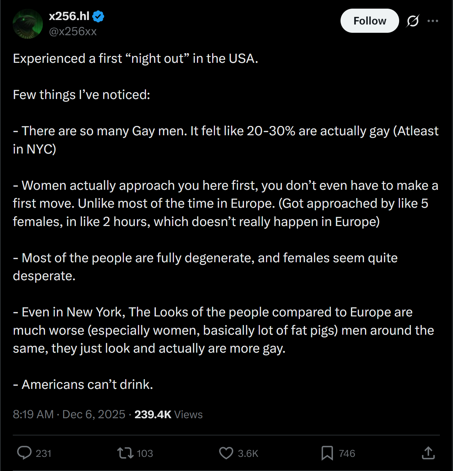This screenshot has height=471, width=453.
Task: Click the 746 bookmarks count
Action: click(x=347, y=453)
